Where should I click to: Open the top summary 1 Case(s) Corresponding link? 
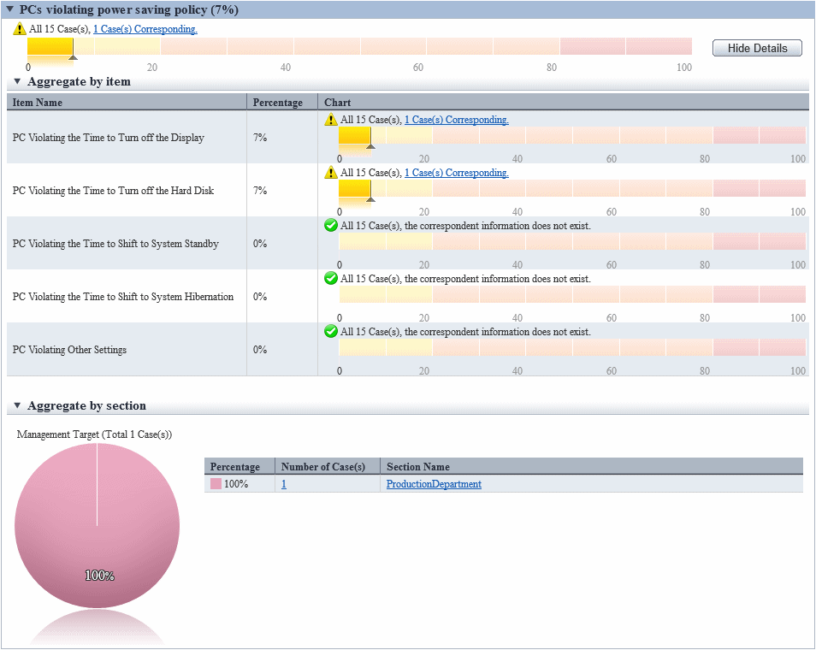pos(145,29)
